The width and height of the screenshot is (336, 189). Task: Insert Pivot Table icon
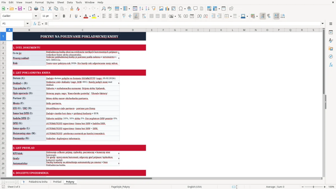[x=174, y=9]
